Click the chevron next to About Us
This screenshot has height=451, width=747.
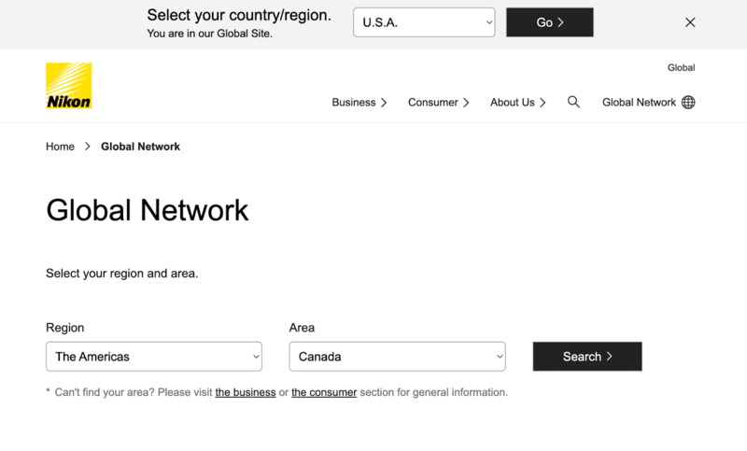pyautogui.click(x=543, y=103)
